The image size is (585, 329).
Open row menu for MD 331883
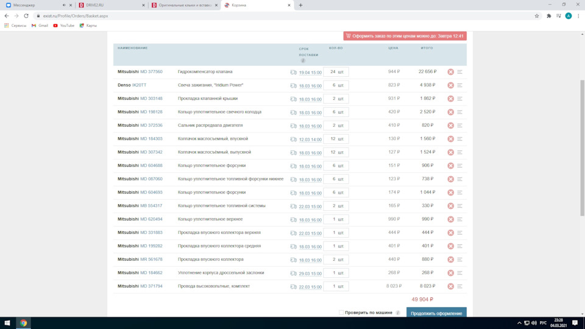[459, 233]
